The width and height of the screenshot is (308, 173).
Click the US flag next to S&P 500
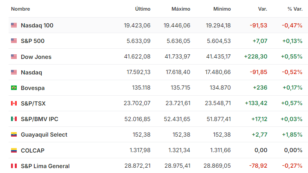coord(14,41)
